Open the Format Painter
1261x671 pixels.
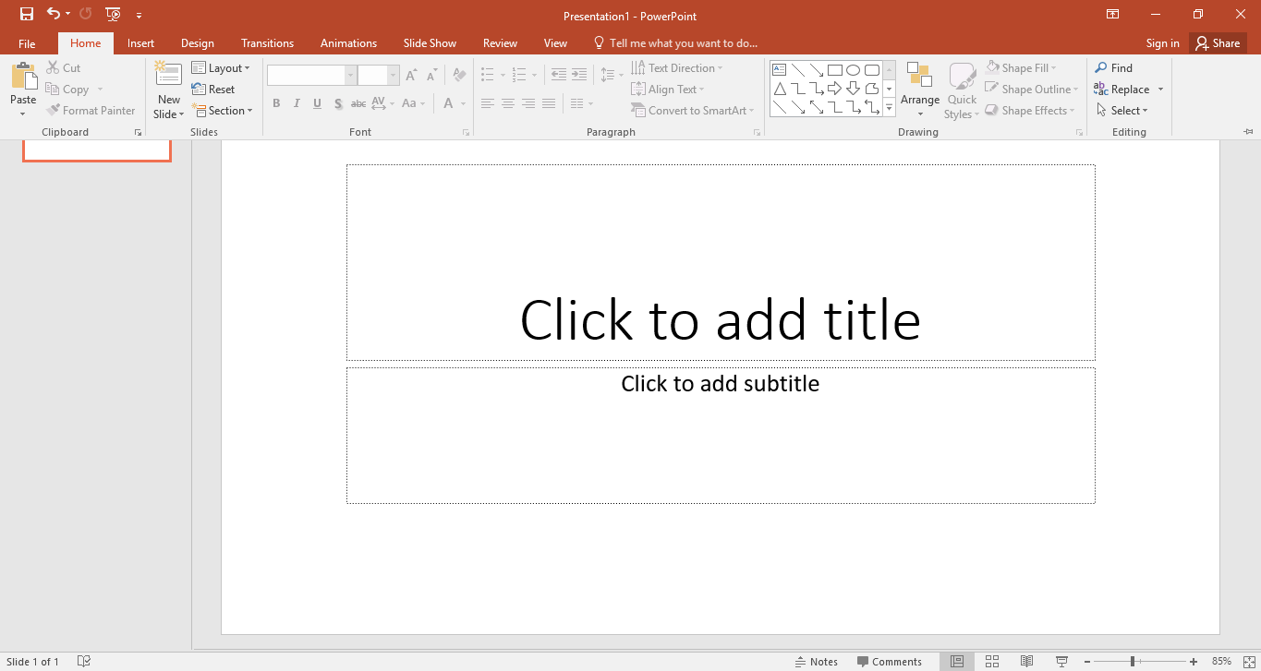91,110
